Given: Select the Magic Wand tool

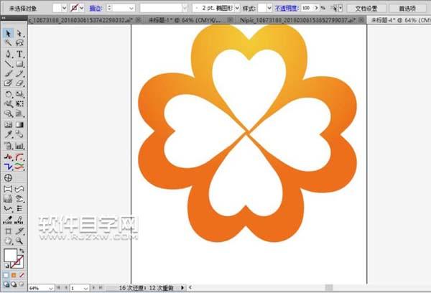Looking at the screenshot, I should point(8,43).
